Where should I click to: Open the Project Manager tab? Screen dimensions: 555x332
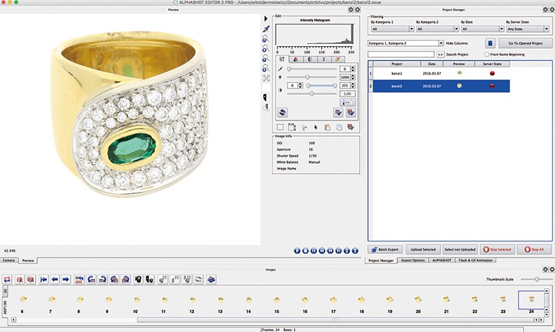381,260
